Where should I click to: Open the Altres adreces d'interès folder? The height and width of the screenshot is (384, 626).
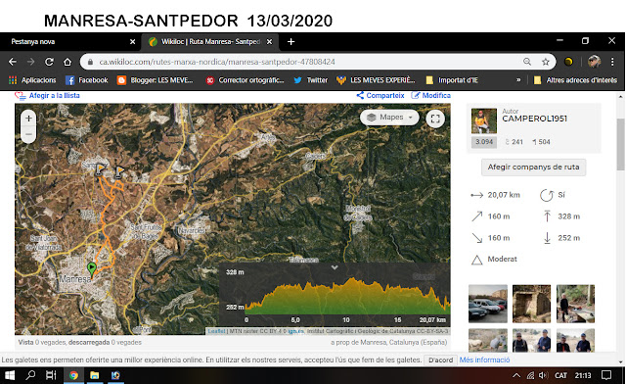coord(575,80)
